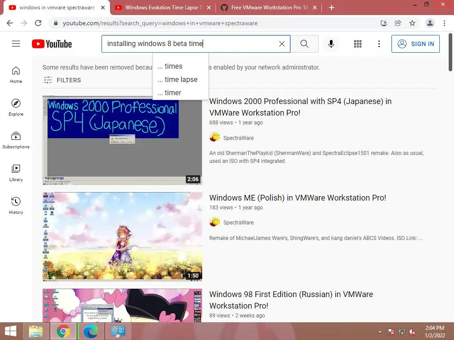Start voice search with microphone
Image resolution: width=454 pixels, height=340 pixels.
pyautogui.click(x=331, y=44)
